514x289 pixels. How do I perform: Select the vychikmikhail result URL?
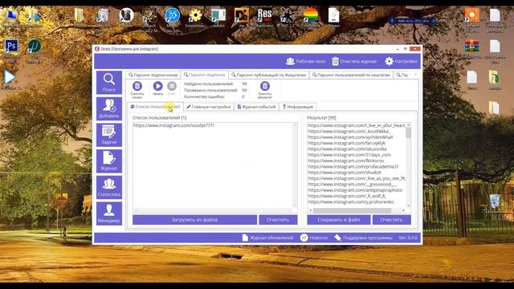[350, 137]
